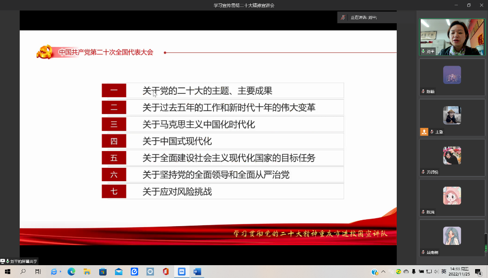This screenshot has height=278, width=488.
Task: Expand hidden system tray icons chevron
Action: click(383, 272)
